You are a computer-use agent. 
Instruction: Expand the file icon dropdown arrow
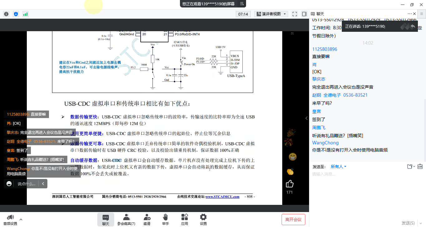(414, 167)
